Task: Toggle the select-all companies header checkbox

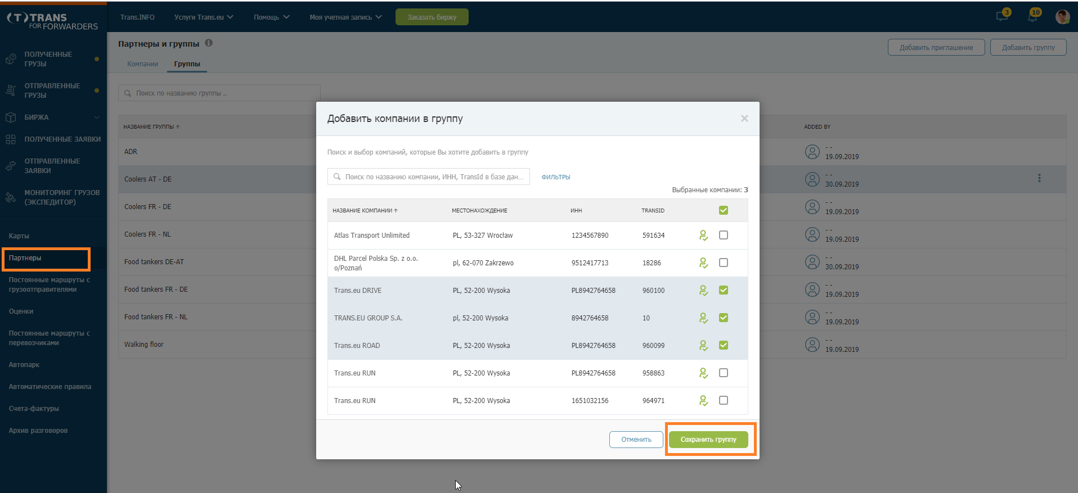Action: 724,210
